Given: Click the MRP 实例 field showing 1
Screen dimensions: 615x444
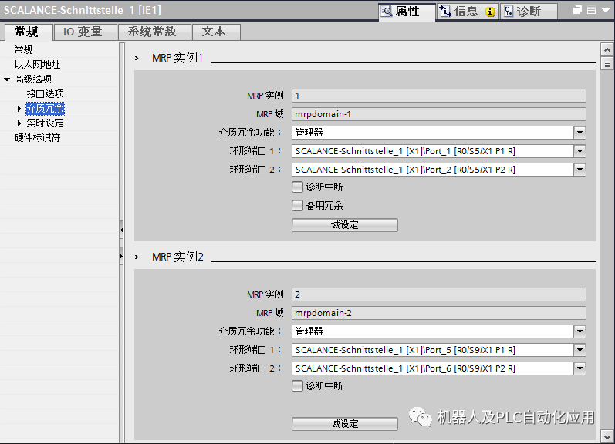Looking at the screenshot, I should (x=439, y=96).
